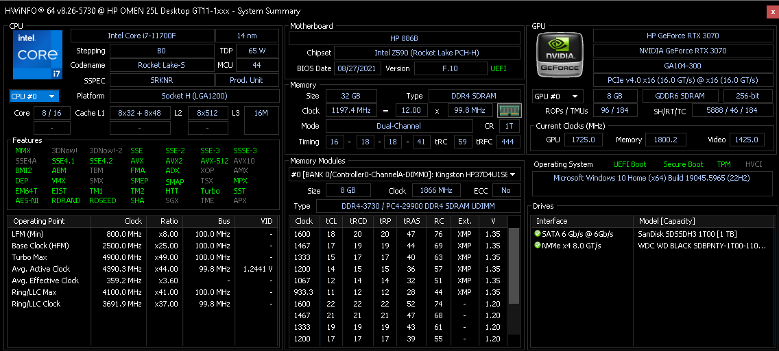This screenshot has height=351, width=779.
Task: Click the GDDR6 SDRAM memory type field
Action: (680, 96)
